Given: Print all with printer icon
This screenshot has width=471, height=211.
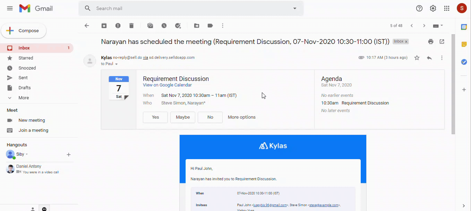Looking at the screenshot, I should point(431,42).
